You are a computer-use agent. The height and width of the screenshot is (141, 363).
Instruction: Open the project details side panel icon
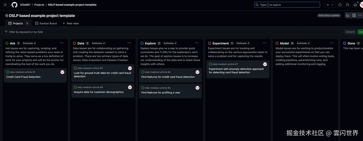[x=354, y=15]
